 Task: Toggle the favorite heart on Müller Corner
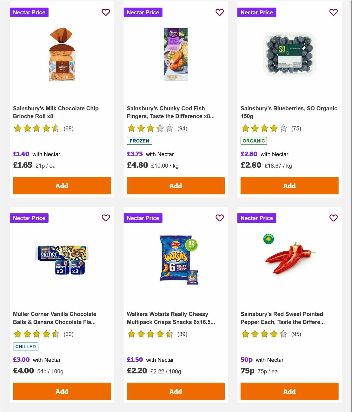click(106, 218)
